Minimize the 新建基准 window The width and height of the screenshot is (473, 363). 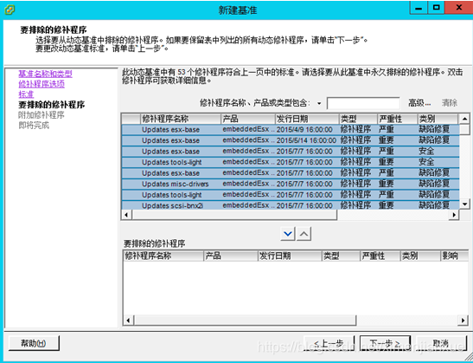click(x=419, y=8)
